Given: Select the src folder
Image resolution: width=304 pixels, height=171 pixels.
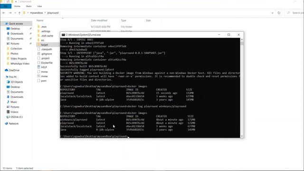Looking at the screenshot, I should point(43,40).
